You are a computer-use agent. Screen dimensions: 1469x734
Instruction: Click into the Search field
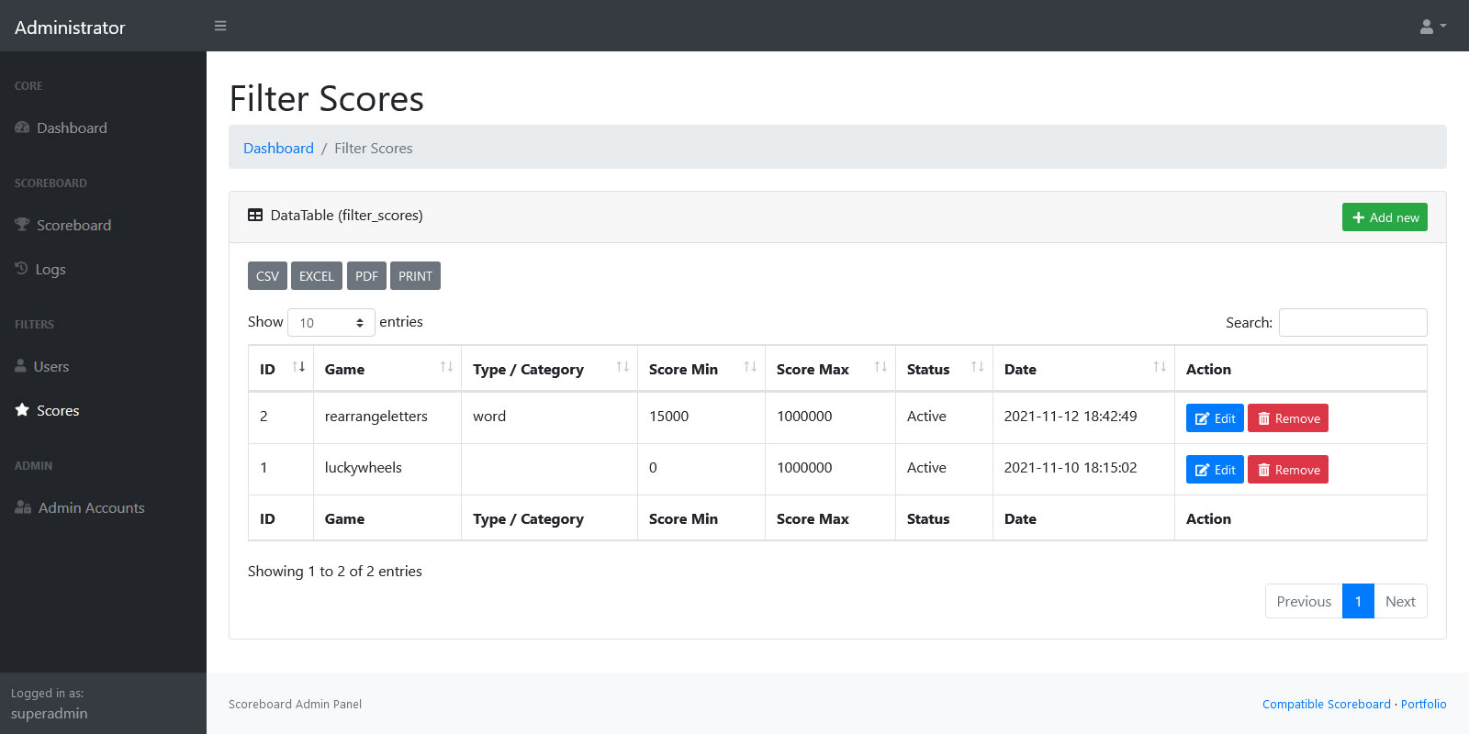[1352, 323]
